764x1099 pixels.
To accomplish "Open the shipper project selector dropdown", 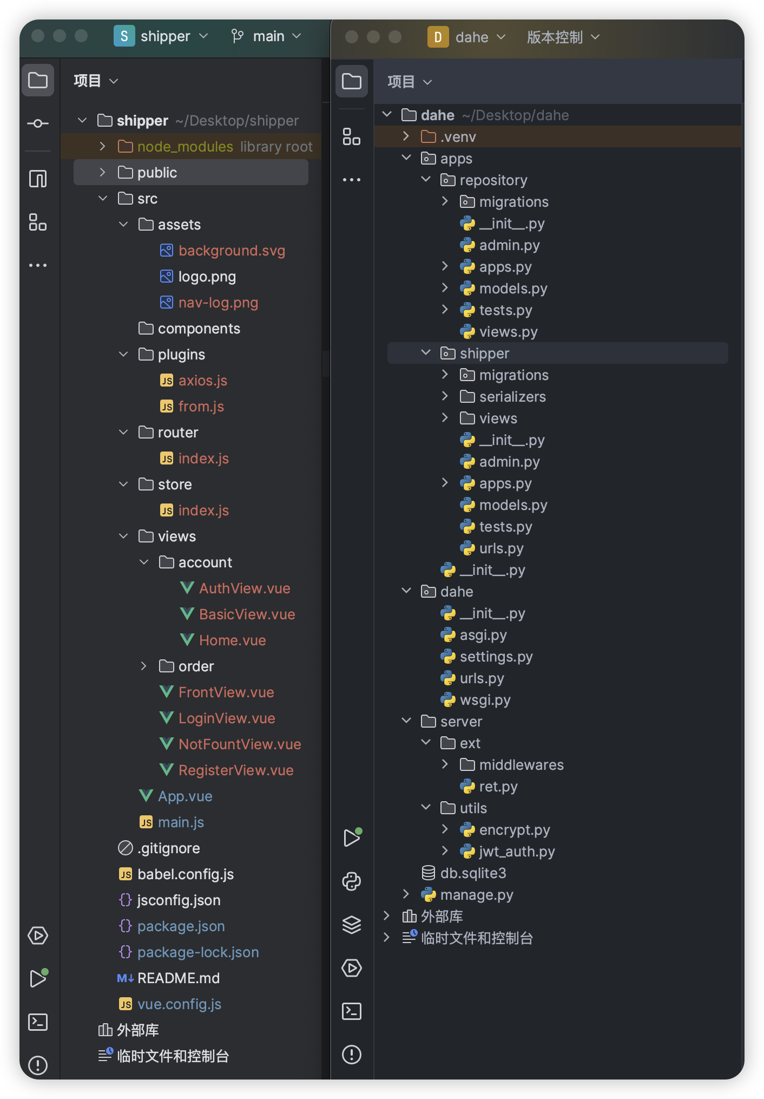I will [x=161, y=36].
